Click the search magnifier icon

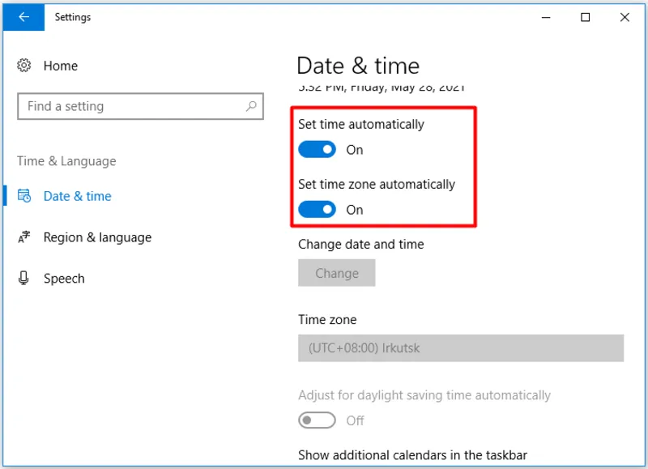(251, 106)
